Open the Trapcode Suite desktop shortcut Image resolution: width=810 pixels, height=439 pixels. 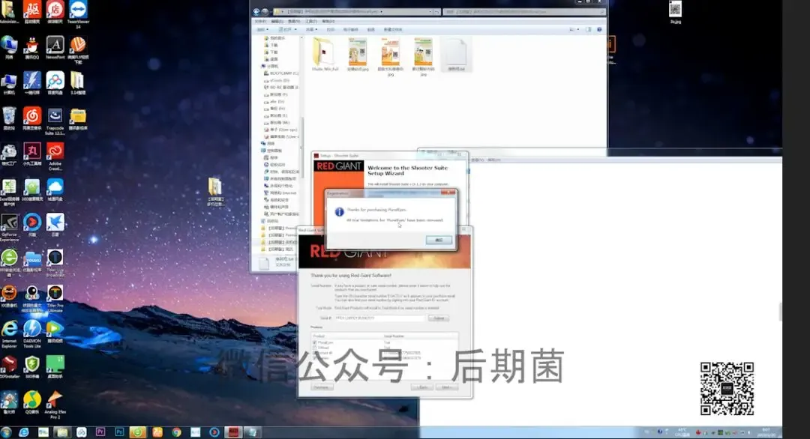pyautogui.click(x=55, y=121)
